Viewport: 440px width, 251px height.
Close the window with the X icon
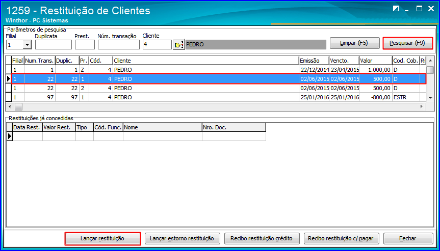[431, 9]
